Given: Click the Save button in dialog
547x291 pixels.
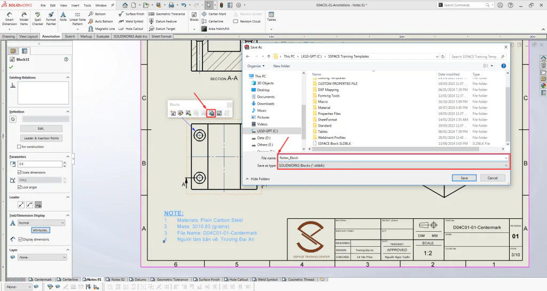Looking at the screenshot, I should tap(464, 178).
